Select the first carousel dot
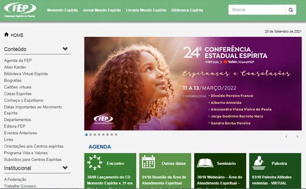 86,135
